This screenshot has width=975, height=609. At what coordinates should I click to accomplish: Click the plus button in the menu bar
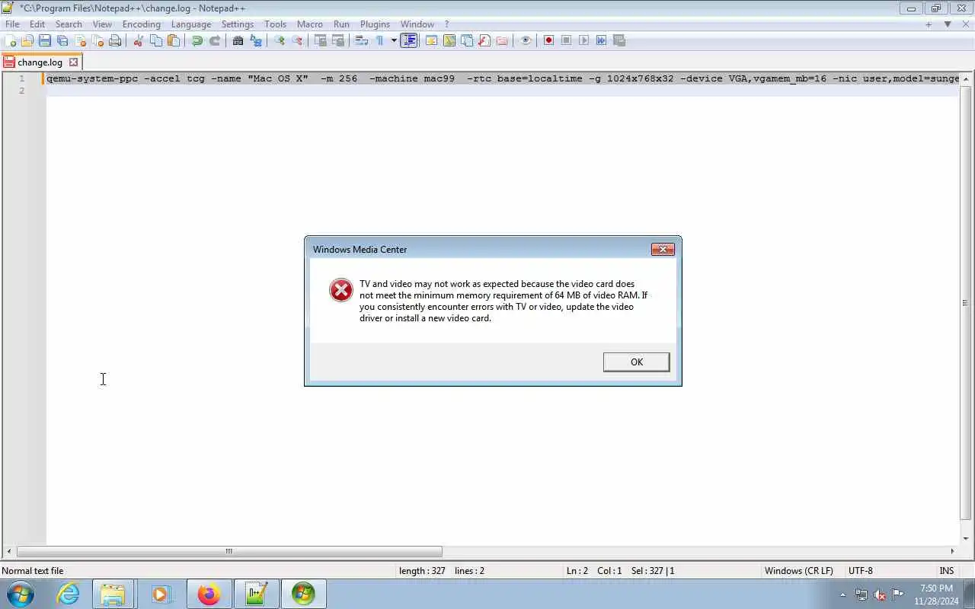pyautogui.click(x=929, y=24)
